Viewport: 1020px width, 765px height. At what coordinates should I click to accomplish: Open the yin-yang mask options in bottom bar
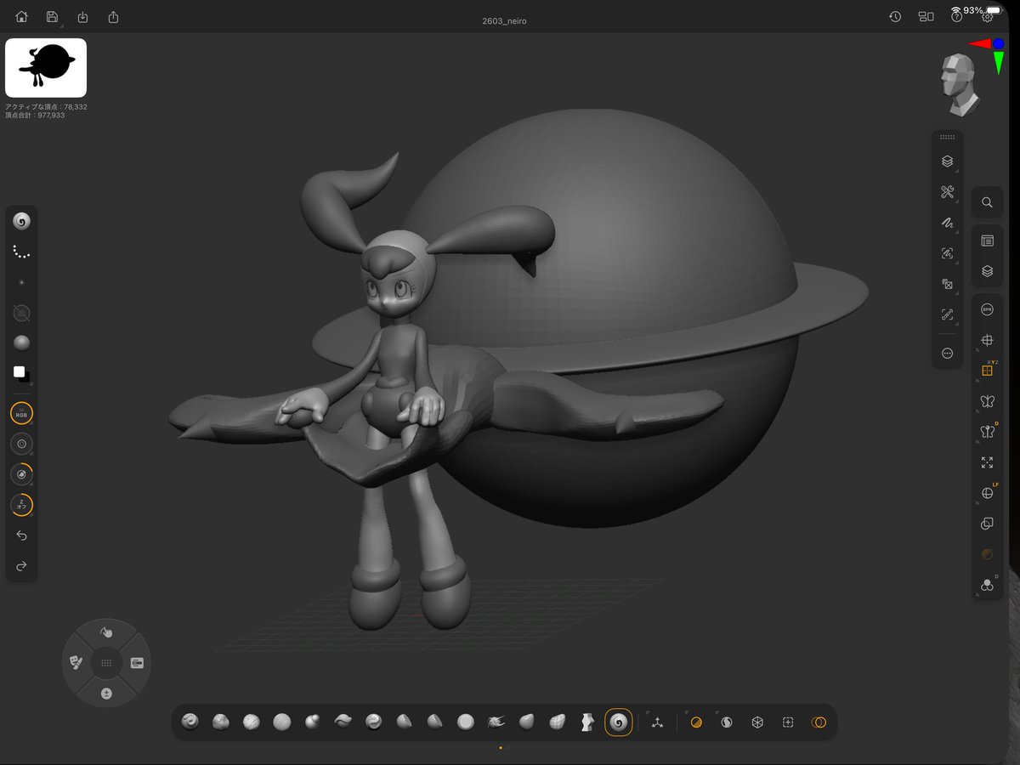click(727, 722)
